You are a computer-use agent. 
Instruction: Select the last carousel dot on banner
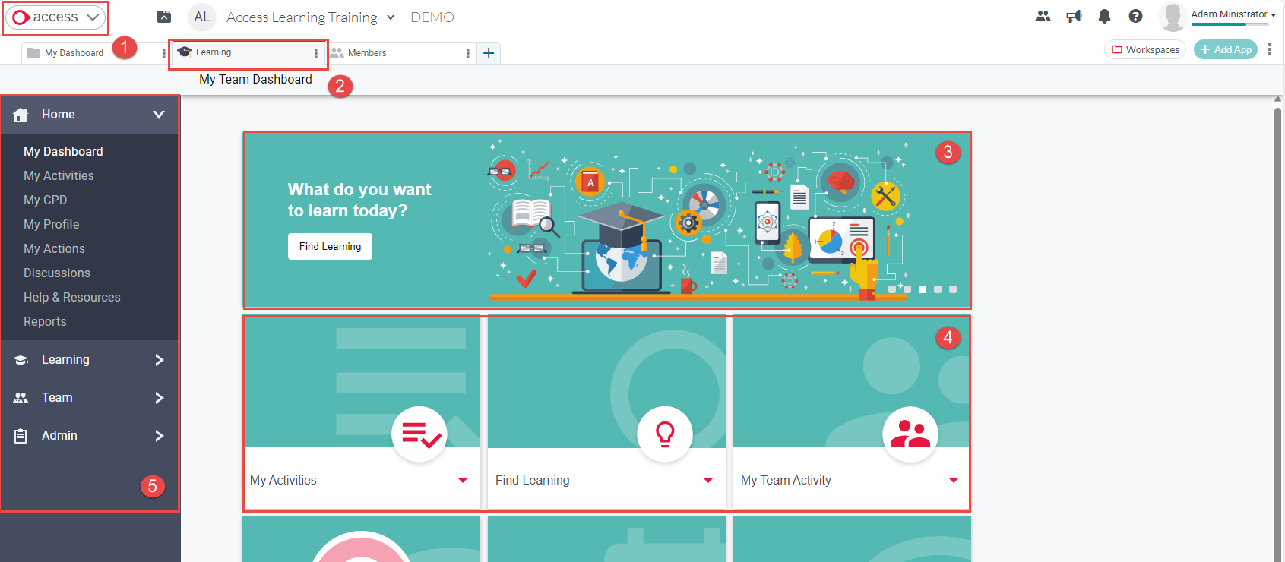[x=953, y=289]
